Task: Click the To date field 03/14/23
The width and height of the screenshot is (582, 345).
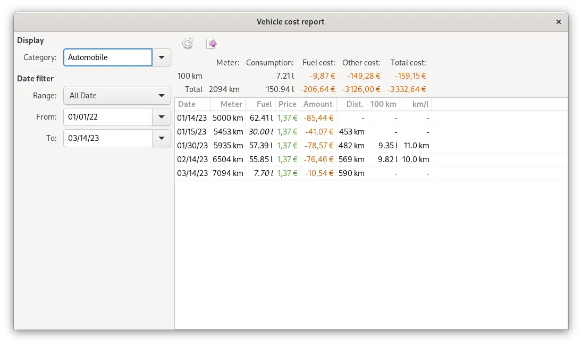Action: 108,138
